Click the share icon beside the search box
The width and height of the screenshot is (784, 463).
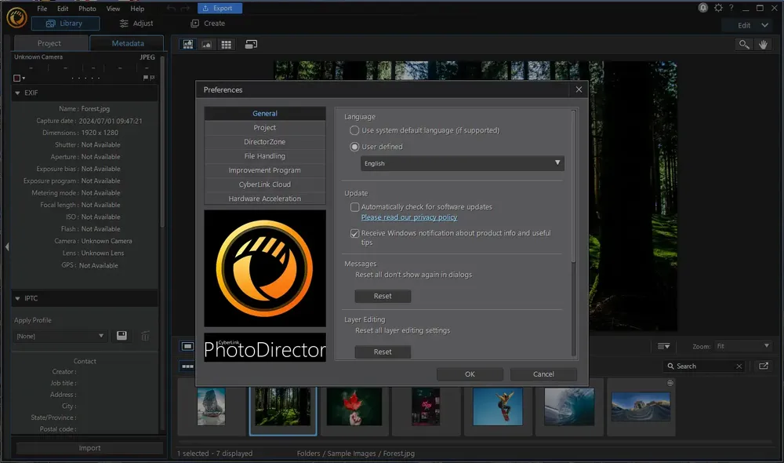[x=764, y=366]
